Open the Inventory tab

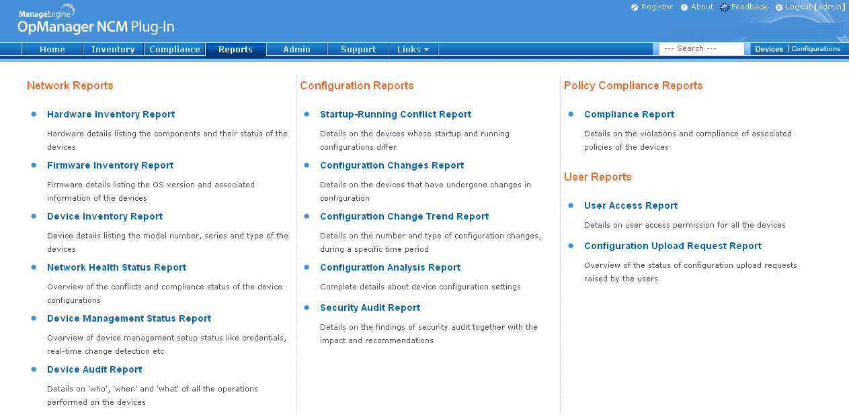[113, 49]
